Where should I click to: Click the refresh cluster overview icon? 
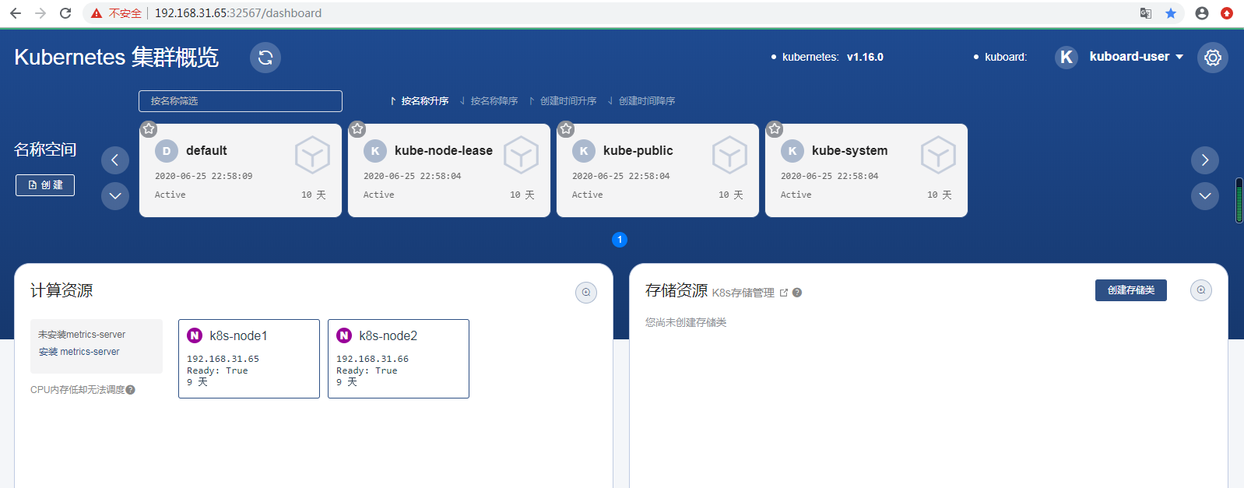coord(265,58)
